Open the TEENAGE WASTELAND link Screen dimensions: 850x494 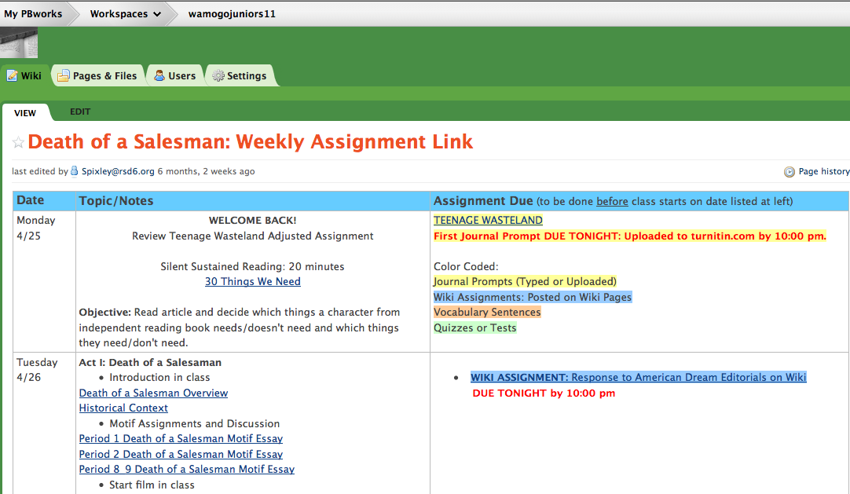click(x=488, y=220)
